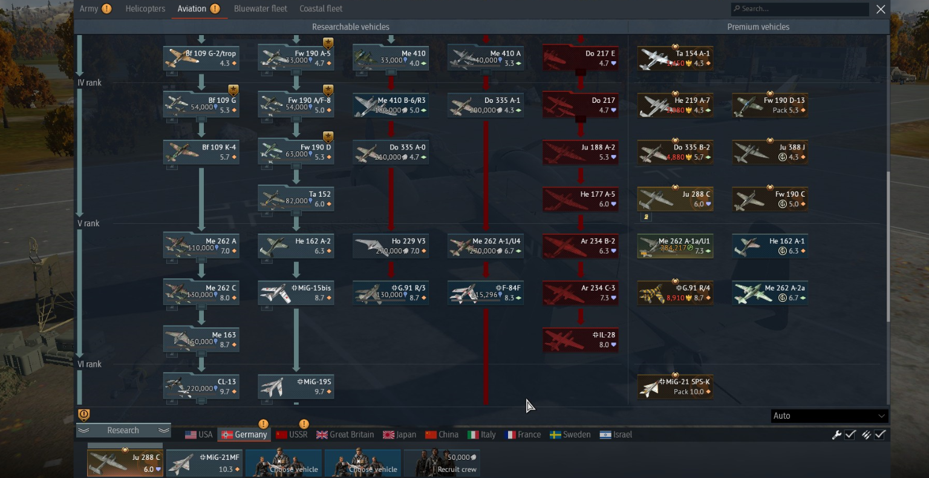Expand the Research panel with the left chevron
Viewport: 929px width, 478px height.
pos(84,430)
